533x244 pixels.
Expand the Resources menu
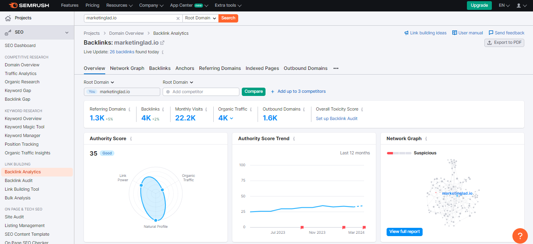(119, 6)
